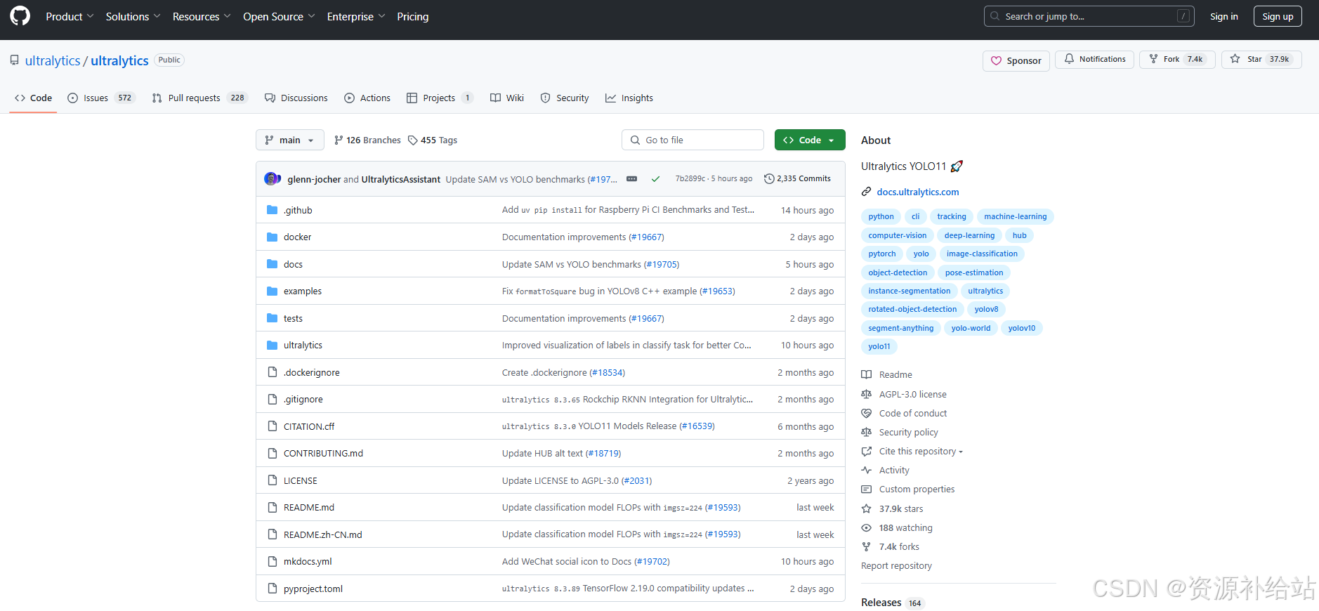The image size is (1319, 611).
Task: Click the tags icon next to 455 Tags
Action: [413, 140]
